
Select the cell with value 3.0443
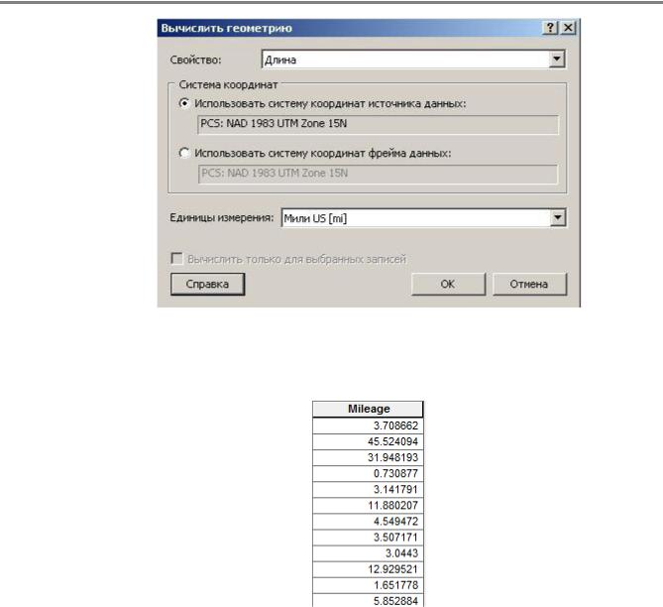pos(368,553)
